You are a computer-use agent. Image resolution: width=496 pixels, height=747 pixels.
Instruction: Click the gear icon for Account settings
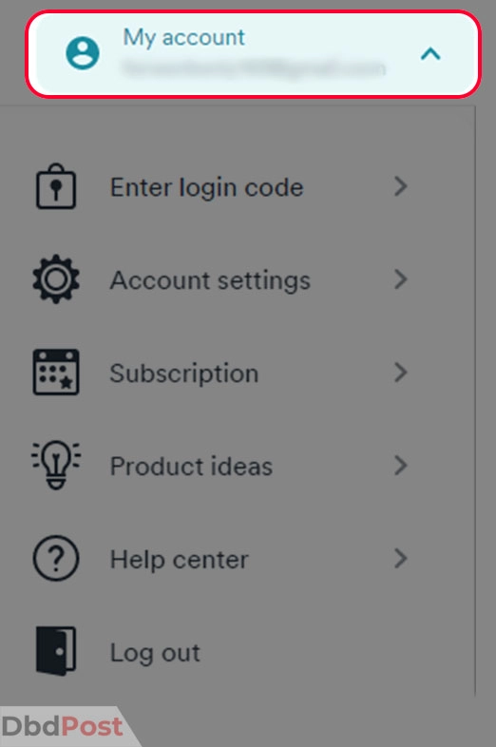(x=56, y=279)
